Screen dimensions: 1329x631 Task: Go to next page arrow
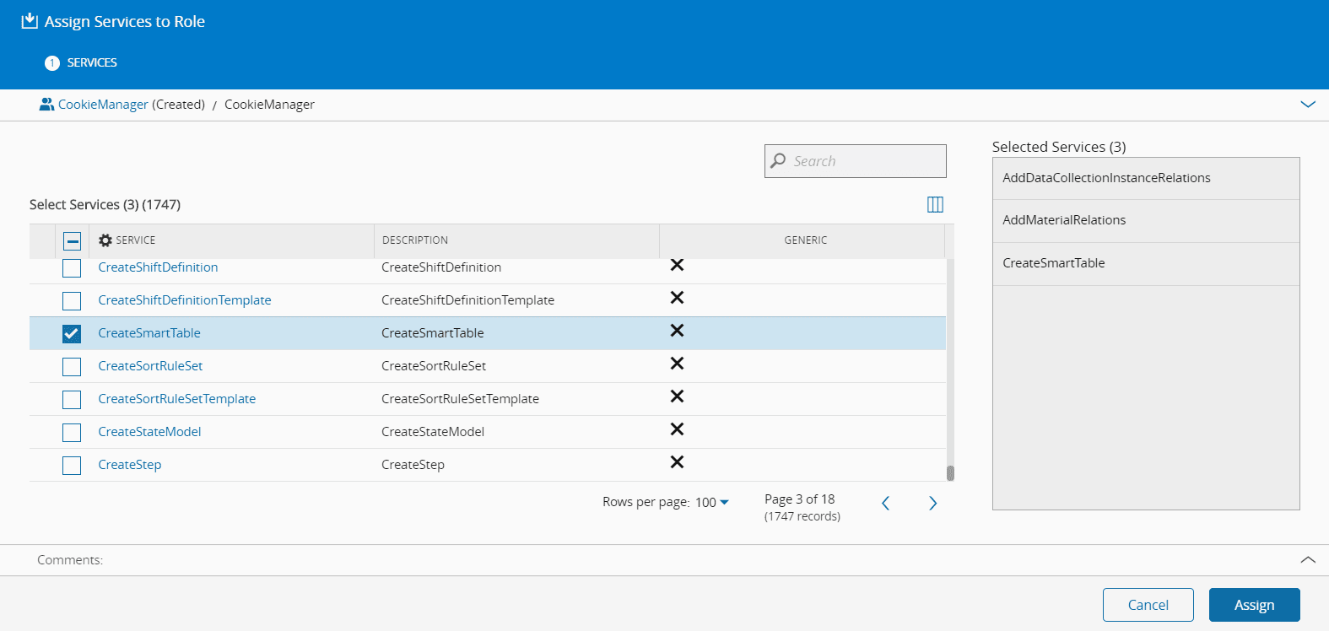point(932,504)
